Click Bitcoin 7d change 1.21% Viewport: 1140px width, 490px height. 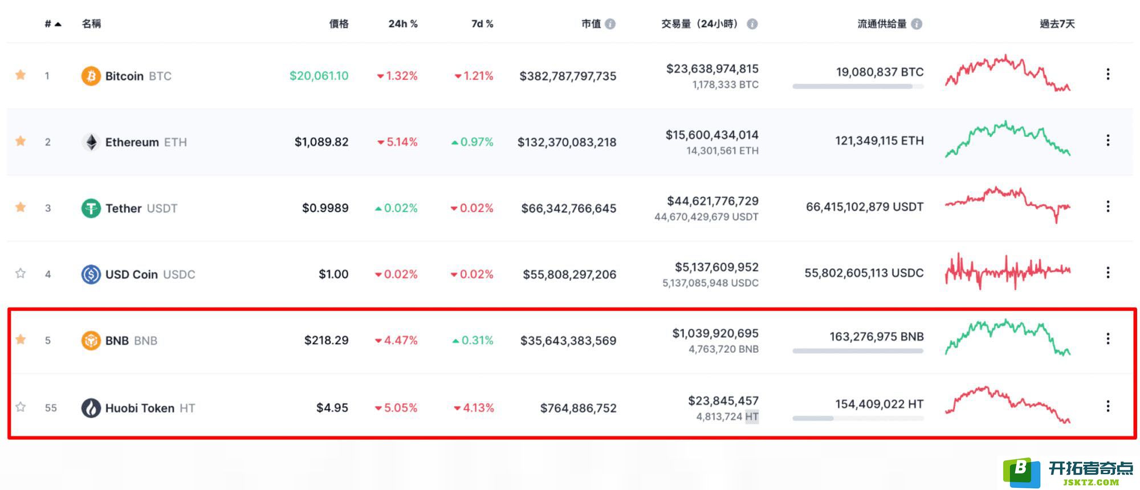(474, 76)
